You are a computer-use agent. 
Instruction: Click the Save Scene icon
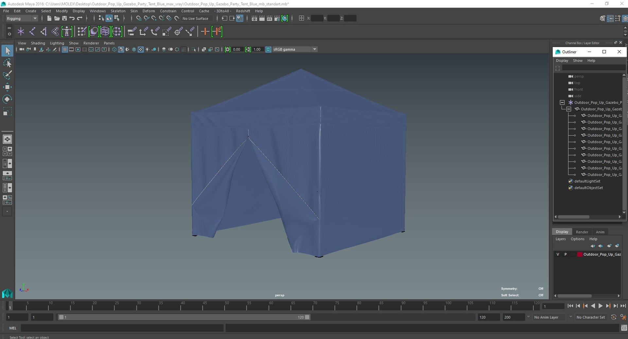[x=64, y=18]
